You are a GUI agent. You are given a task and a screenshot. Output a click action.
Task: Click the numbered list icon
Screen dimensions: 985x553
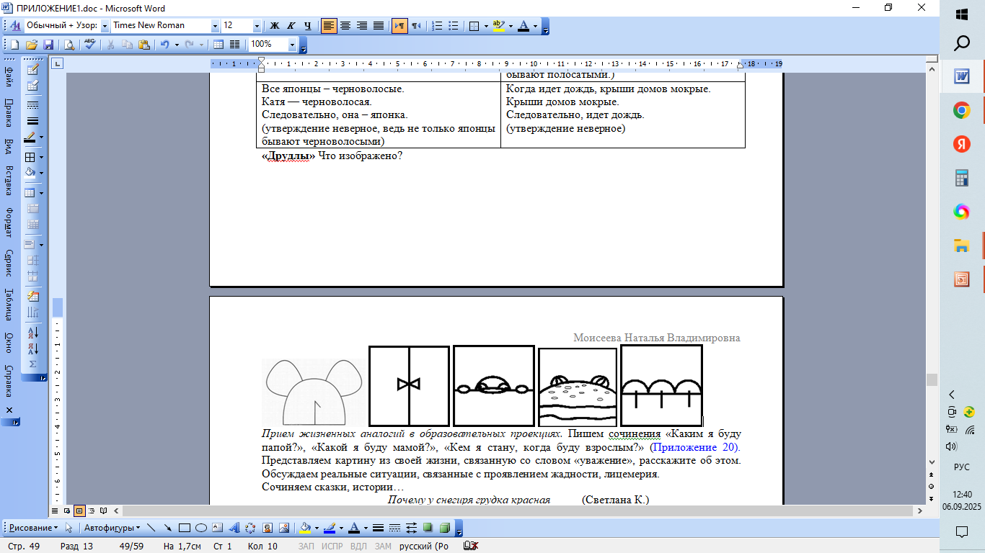(437, 26)
